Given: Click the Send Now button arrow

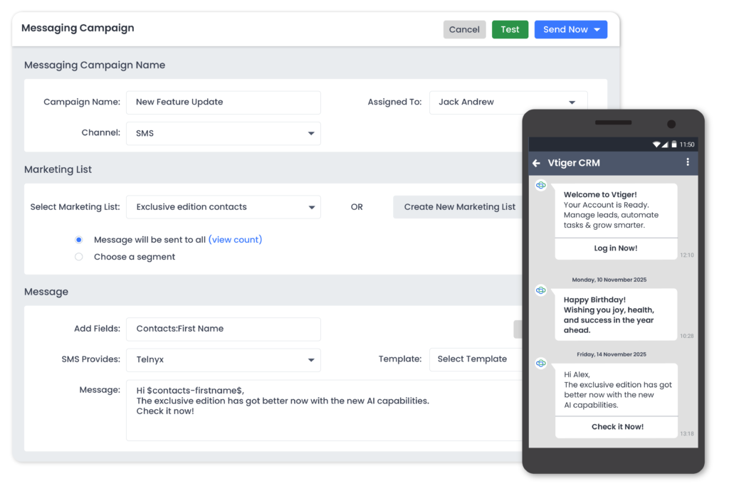Looking at the screenshot, I should click(597, 30).
